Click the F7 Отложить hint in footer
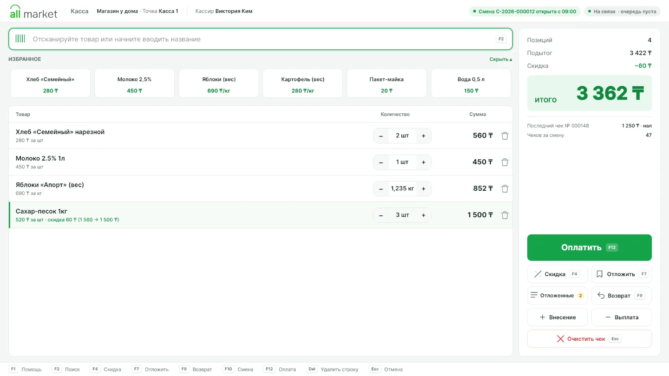The height and width of the screenshot is (376, 669). (x=150, y=370)
